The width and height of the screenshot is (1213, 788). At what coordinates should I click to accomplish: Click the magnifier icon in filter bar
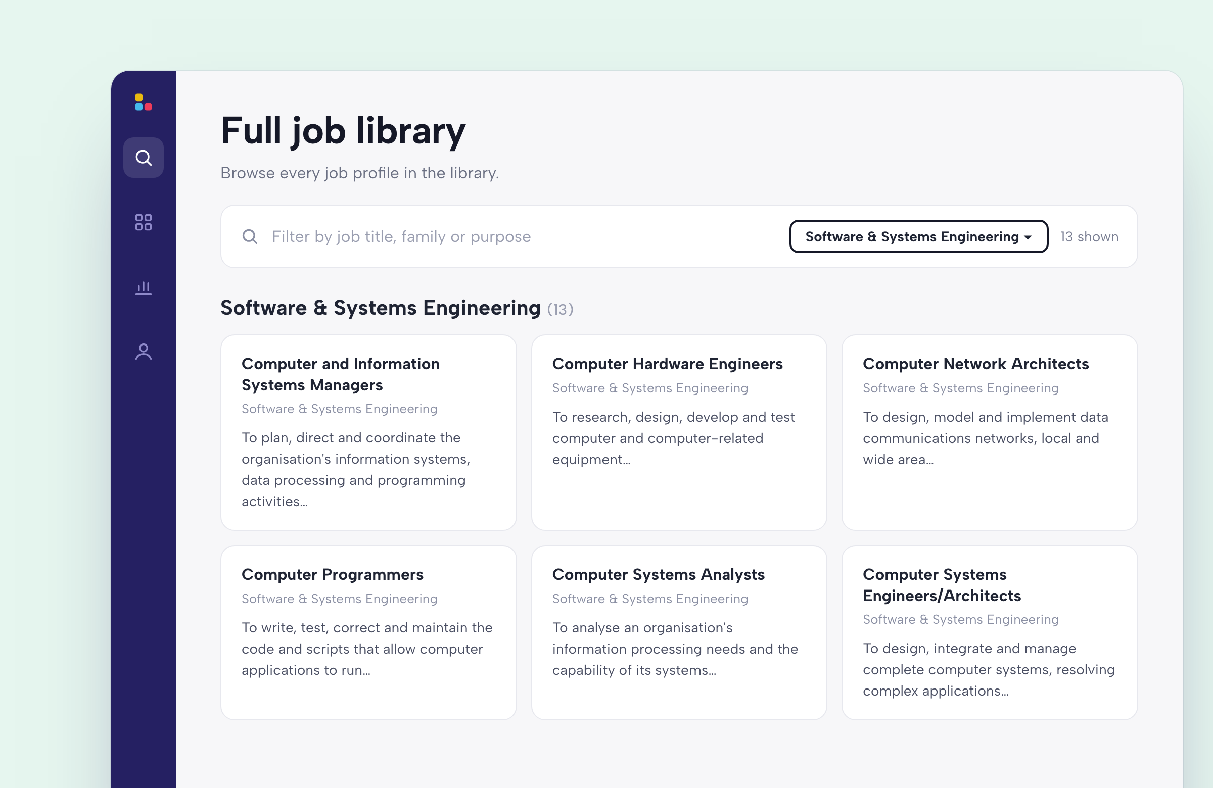point(250,236)
